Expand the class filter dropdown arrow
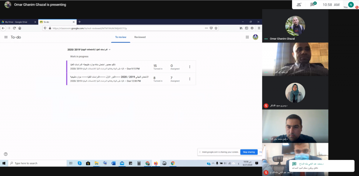Viewport: 359px width, 176px height. pyautogui.click(x=110, y=50)
